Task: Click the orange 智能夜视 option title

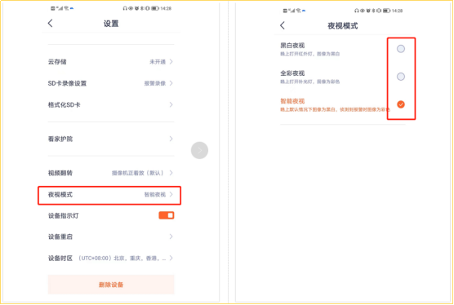Action: click(292, 101)
